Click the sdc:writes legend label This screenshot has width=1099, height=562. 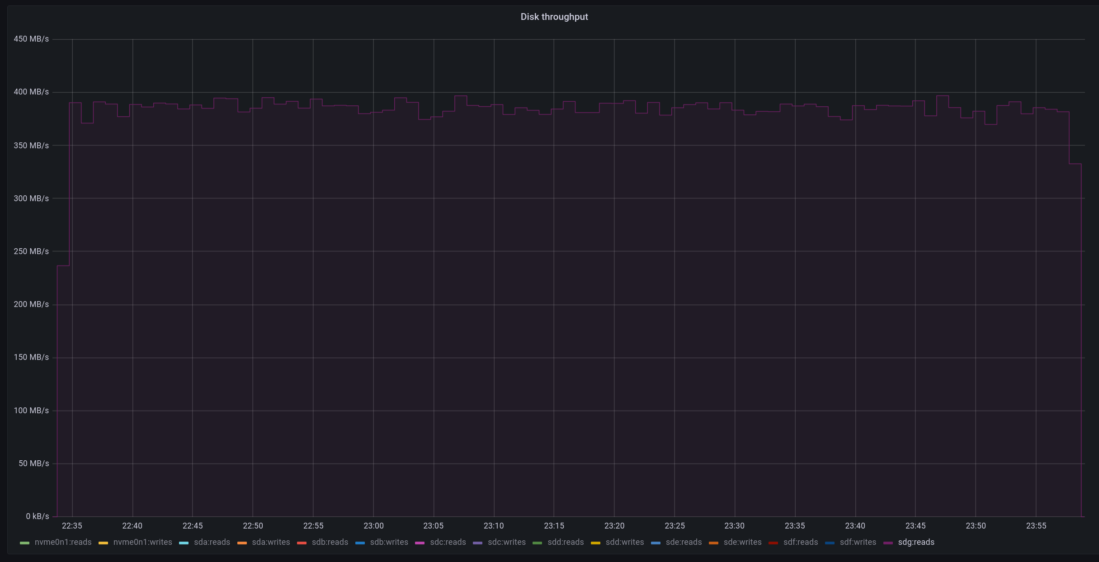pyautogui.click(x=506, y=542)
